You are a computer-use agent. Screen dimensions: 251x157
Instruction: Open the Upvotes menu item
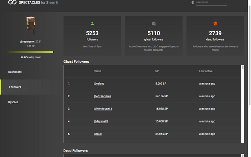pos(13,102)
